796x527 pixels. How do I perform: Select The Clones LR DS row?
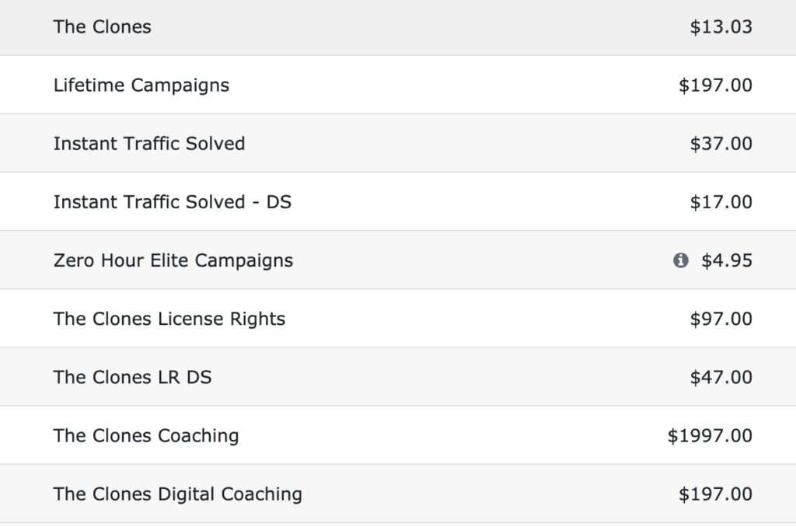click(x=398, y=377)
